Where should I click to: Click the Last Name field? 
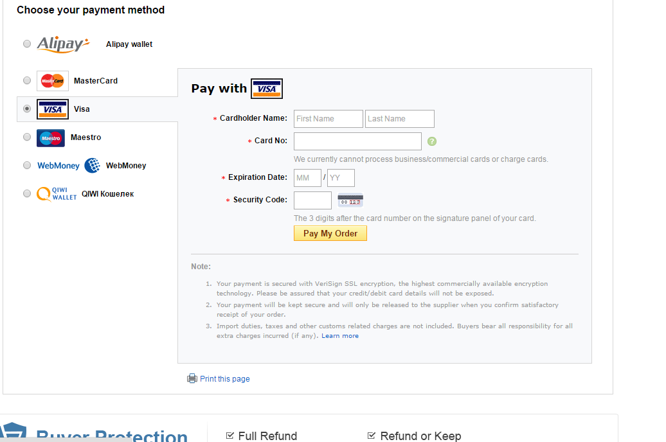(400, 119)
